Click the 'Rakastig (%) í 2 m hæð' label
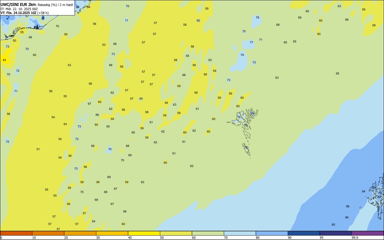Screen dimensions: 384x240 (55, 4)
